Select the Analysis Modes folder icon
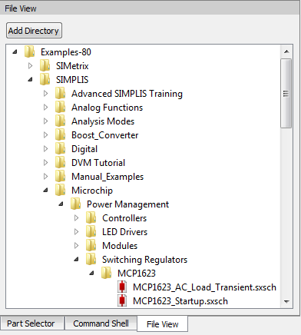Image resolution: width=301 pixels, height=335 pixels. pos(60,121)
